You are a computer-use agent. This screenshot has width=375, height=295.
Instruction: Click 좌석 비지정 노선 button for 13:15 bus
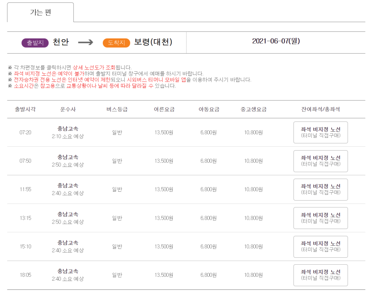tap(321, 218)
